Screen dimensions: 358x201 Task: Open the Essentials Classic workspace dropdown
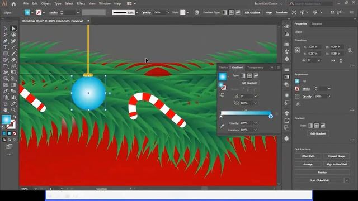268,4
